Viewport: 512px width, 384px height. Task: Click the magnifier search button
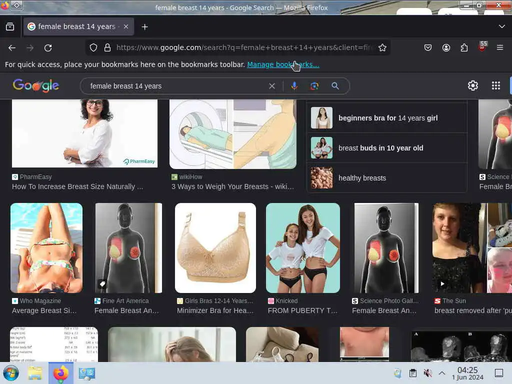click(x=335, y=86)
